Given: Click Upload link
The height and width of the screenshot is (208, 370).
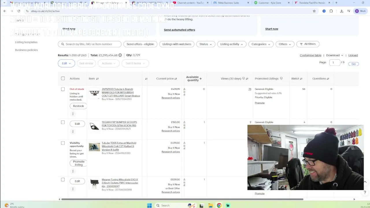Looking at the screenshot, I should coord(353,55).
